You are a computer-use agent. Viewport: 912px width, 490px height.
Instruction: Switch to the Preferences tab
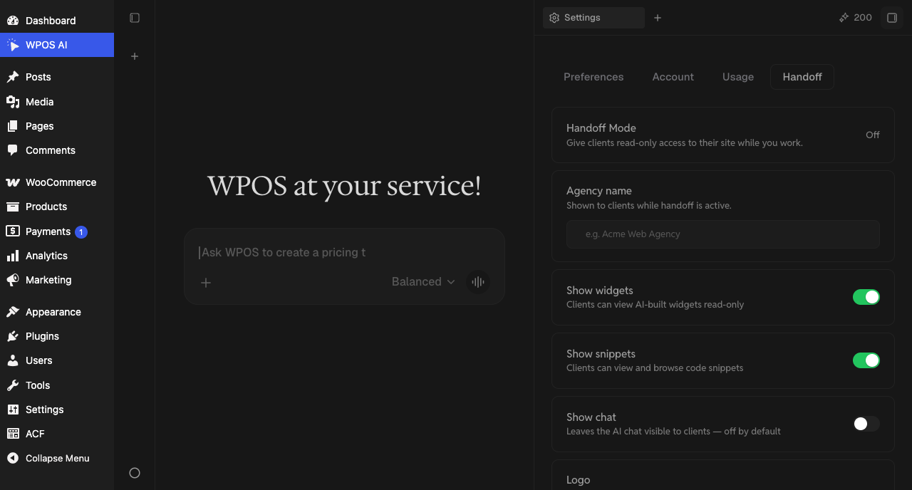click(x=594, y=77)
